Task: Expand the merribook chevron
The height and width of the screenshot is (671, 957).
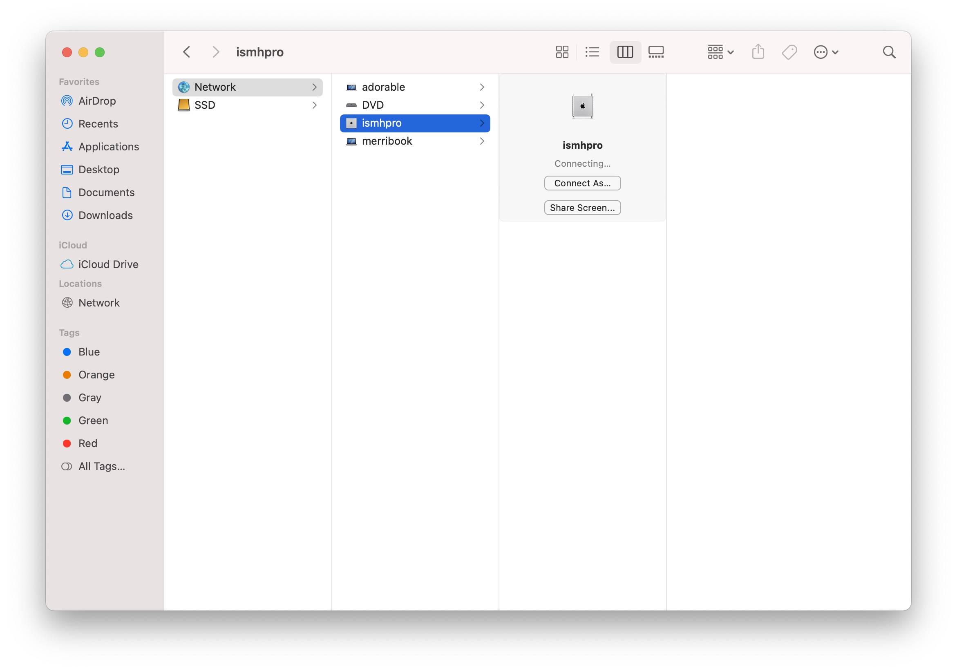Action: coord(481,141)
